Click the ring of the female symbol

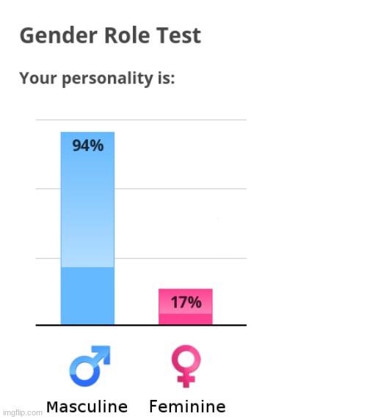[x=186, y=359]
